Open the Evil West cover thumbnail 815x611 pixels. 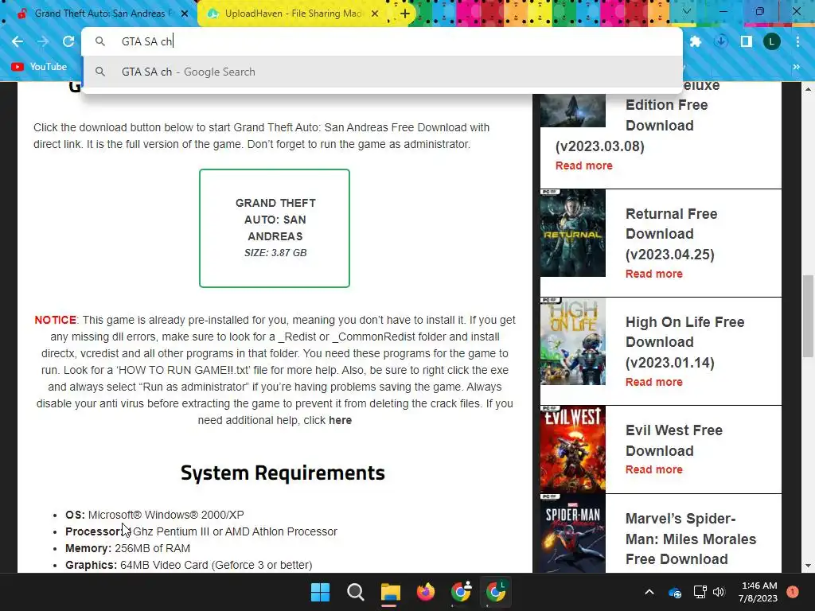[573, 449]
